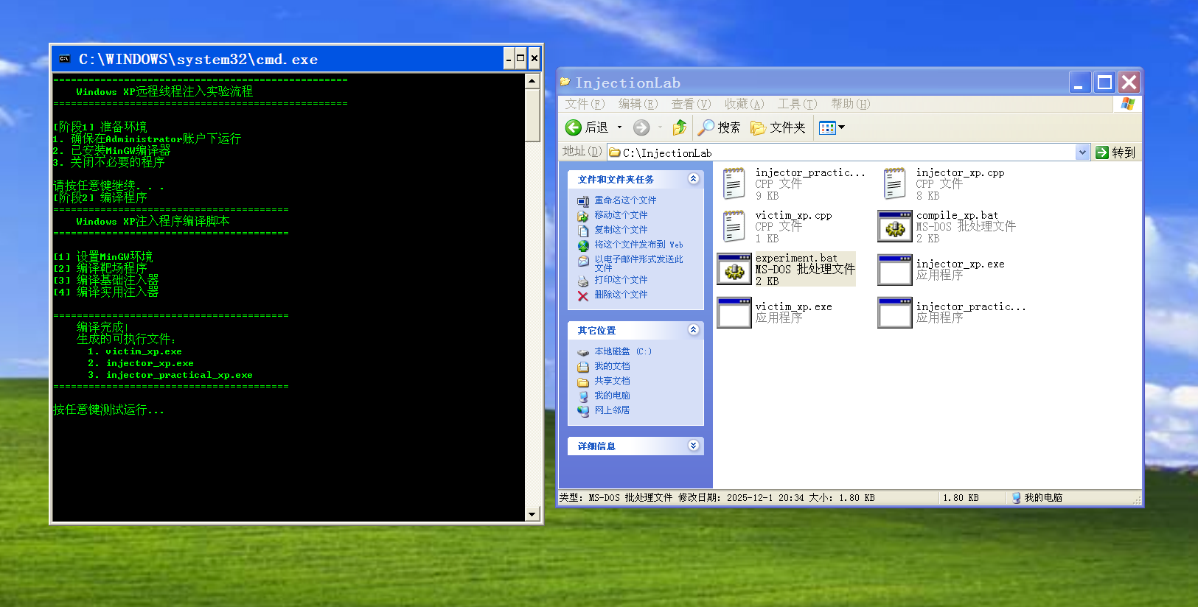
Task: Select the injector_xp.exe application icon
Action: [895, 270]
